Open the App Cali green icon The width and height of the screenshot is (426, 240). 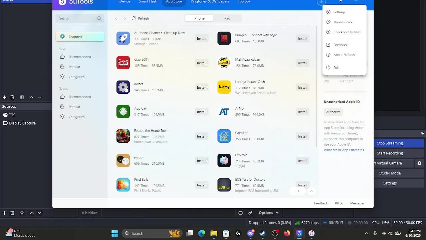pyautogui.click(x=123, y=112)
